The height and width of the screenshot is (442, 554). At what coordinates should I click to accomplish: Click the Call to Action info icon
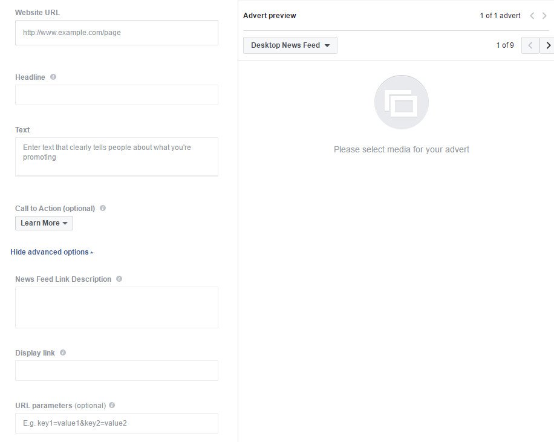[103, 208]
